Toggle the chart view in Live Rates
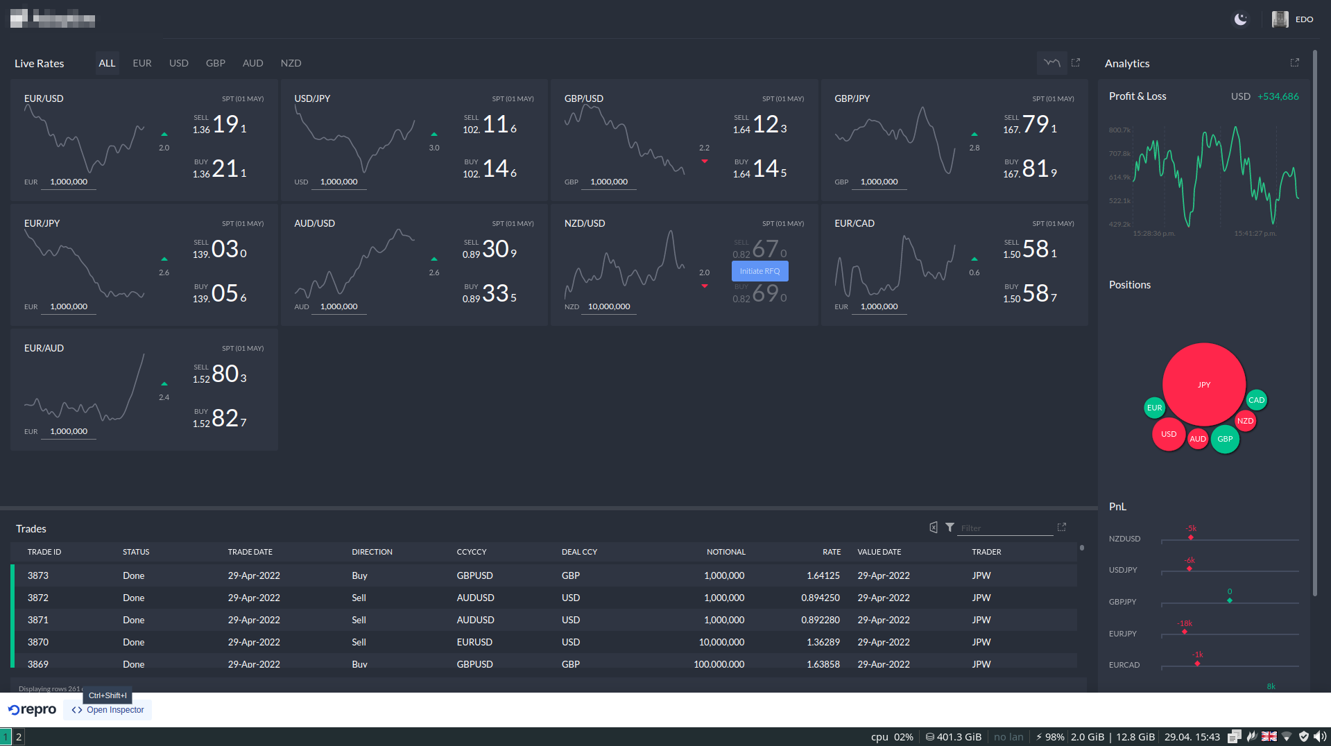 1051,63
